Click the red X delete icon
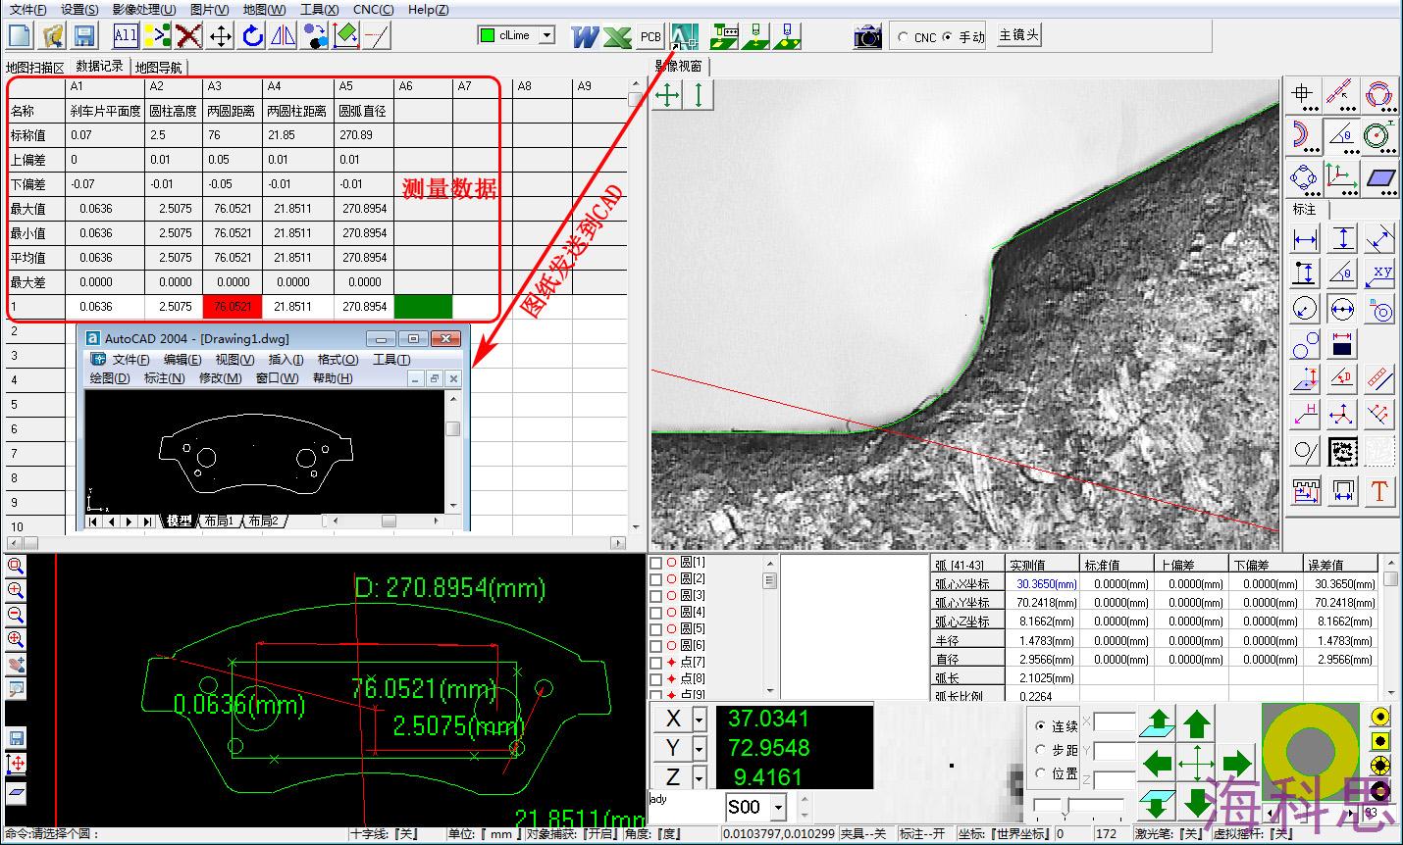 click(x=188, y=36)
